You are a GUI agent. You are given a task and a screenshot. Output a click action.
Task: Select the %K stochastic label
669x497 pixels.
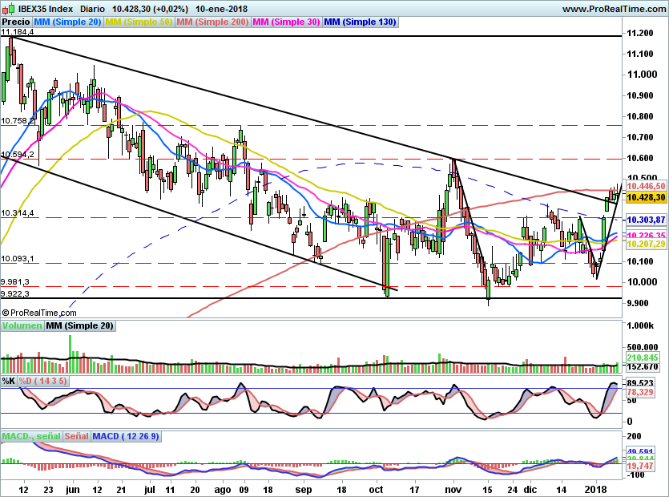pyautogui.click(x=9, y=381)
